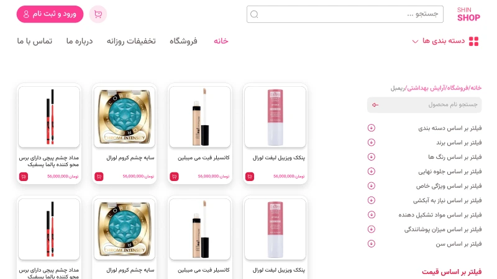Click ریمبل breadcrumb text

click(x=398, y=88)
